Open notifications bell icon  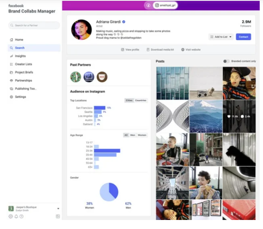(x=16, y=216)
